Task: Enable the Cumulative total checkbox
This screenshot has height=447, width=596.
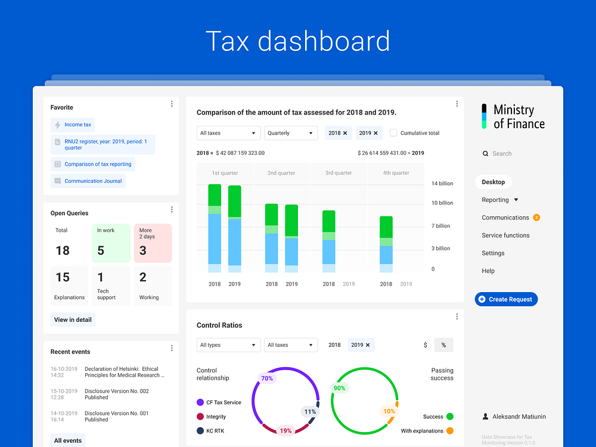Action: pos(393,133)
